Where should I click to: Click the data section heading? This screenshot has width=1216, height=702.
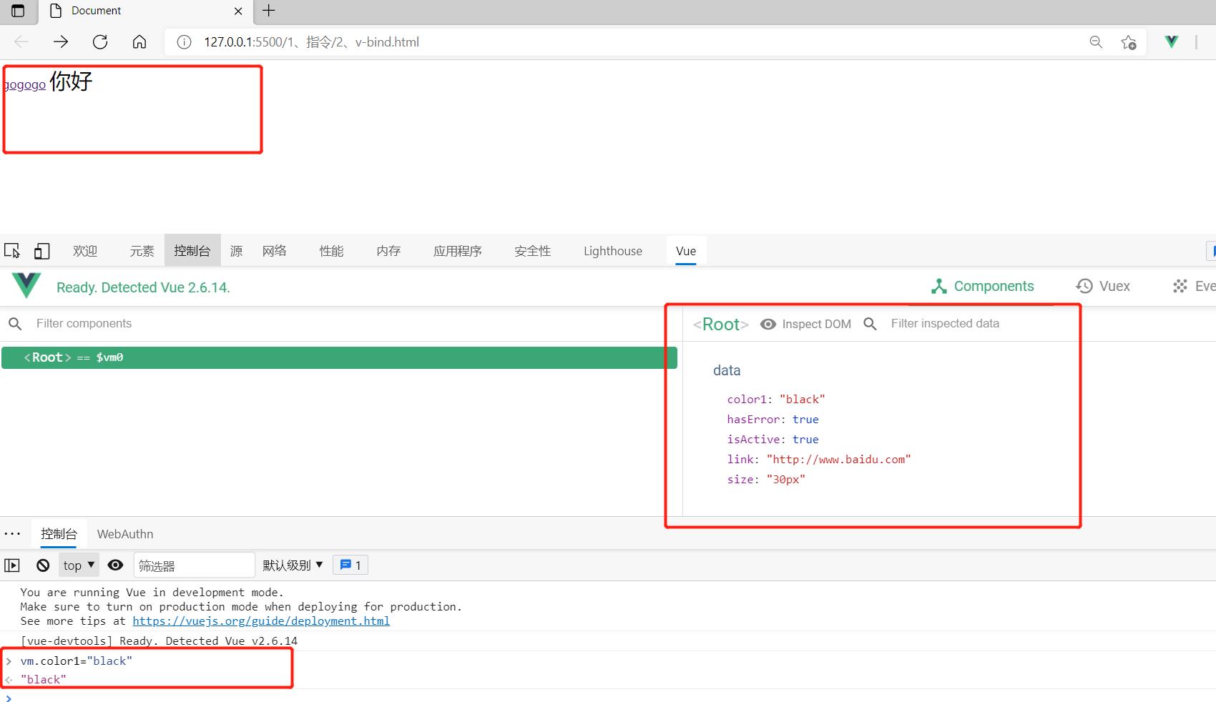point(727,370)
